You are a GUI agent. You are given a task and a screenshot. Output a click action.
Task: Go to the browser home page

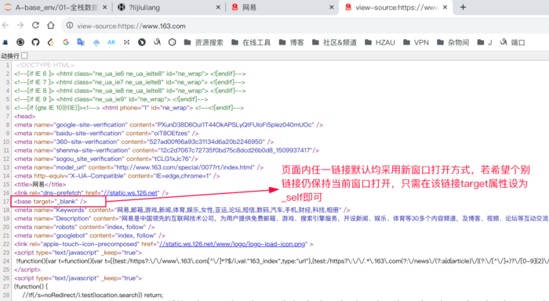51,26
